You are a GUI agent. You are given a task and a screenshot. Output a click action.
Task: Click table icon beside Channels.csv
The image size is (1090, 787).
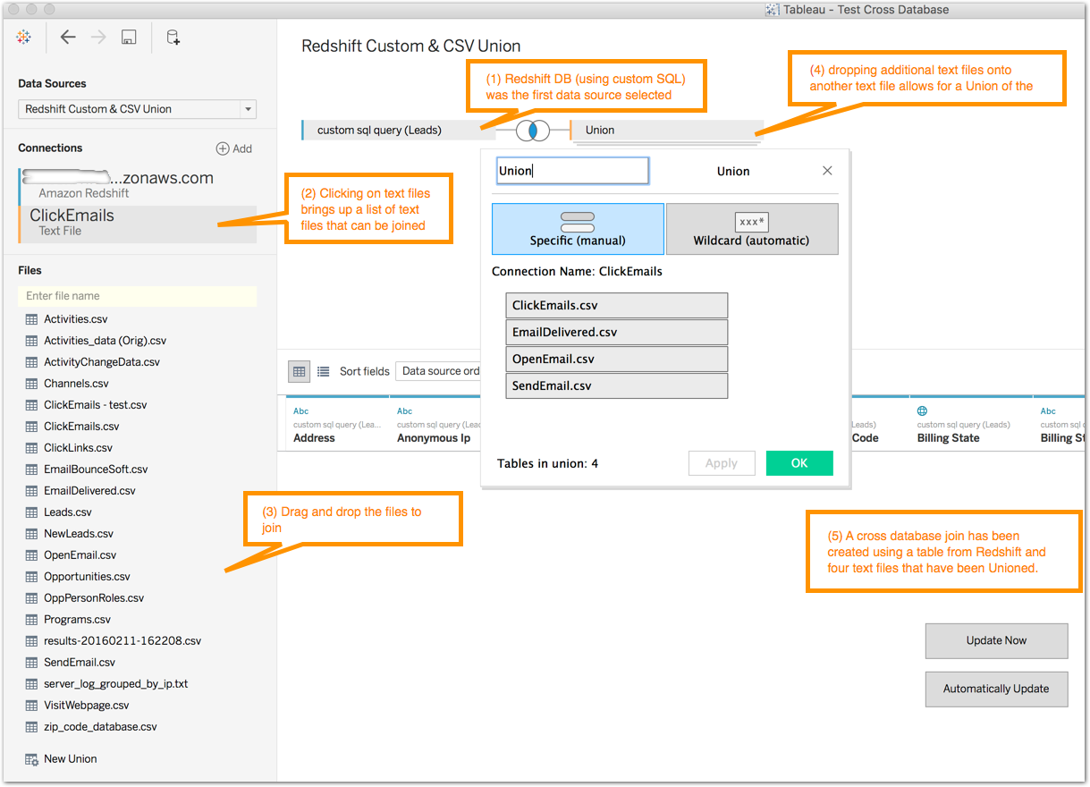tap(31, 384)
